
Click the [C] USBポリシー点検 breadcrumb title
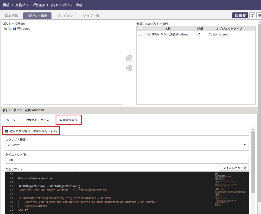tap(66, 5)
